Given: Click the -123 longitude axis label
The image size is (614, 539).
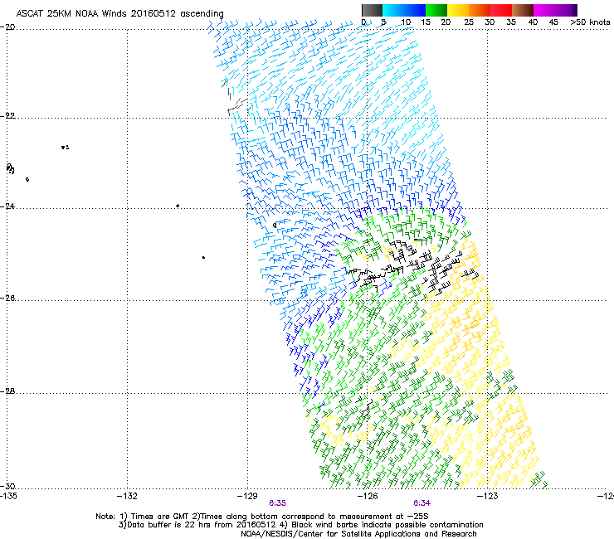Looking at the screenshot, I should pyautogui.click(x=488, y=496).
